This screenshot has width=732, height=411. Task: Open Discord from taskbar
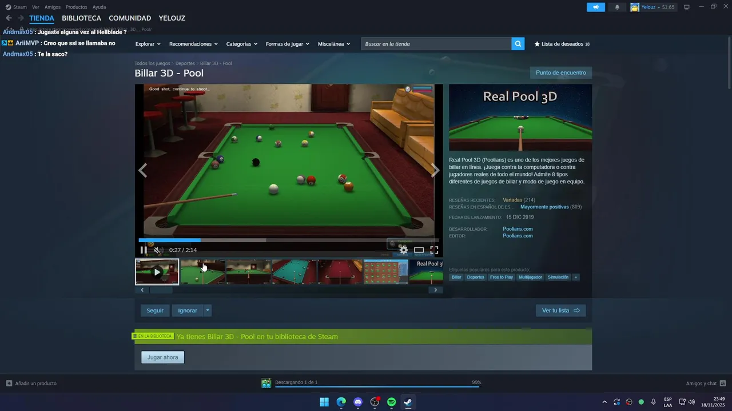click(x=358, y=402)
